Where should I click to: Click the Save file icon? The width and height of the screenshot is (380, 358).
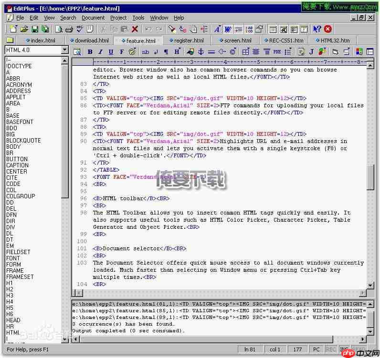click(34, 30)
